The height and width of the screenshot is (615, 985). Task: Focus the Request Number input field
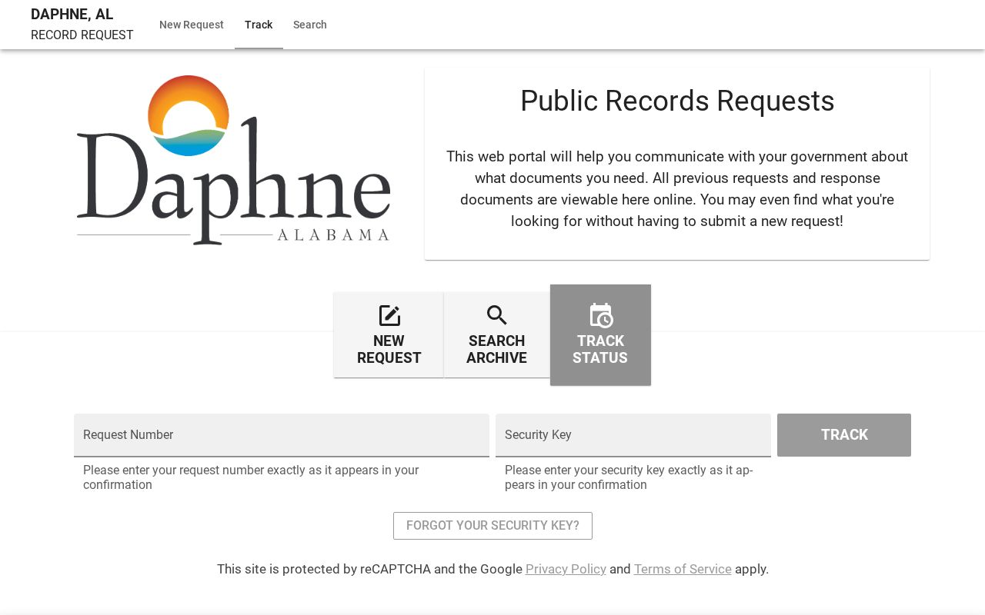coord(282,435)
